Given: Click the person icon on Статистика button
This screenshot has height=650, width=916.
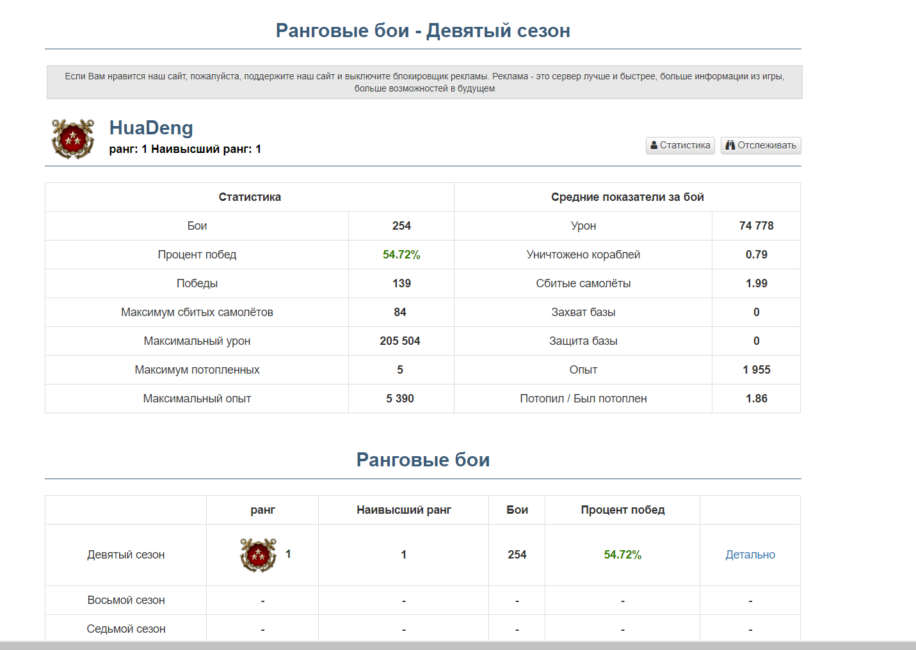Looking at the screenshot, I should click(654, 145).
